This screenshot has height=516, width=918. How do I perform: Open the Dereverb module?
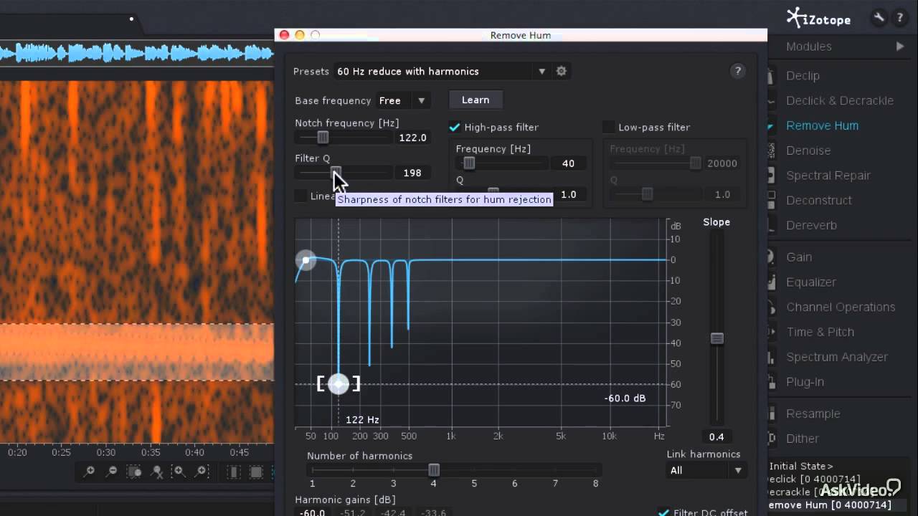coord(811,225)
